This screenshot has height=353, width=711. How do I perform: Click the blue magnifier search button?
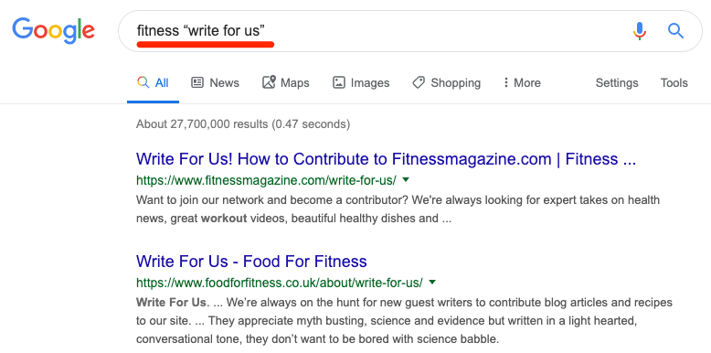pos(675,31)
